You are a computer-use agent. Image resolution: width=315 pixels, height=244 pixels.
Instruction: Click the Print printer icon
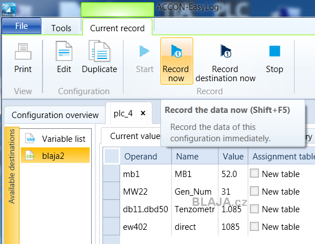[x=23, y=52]
